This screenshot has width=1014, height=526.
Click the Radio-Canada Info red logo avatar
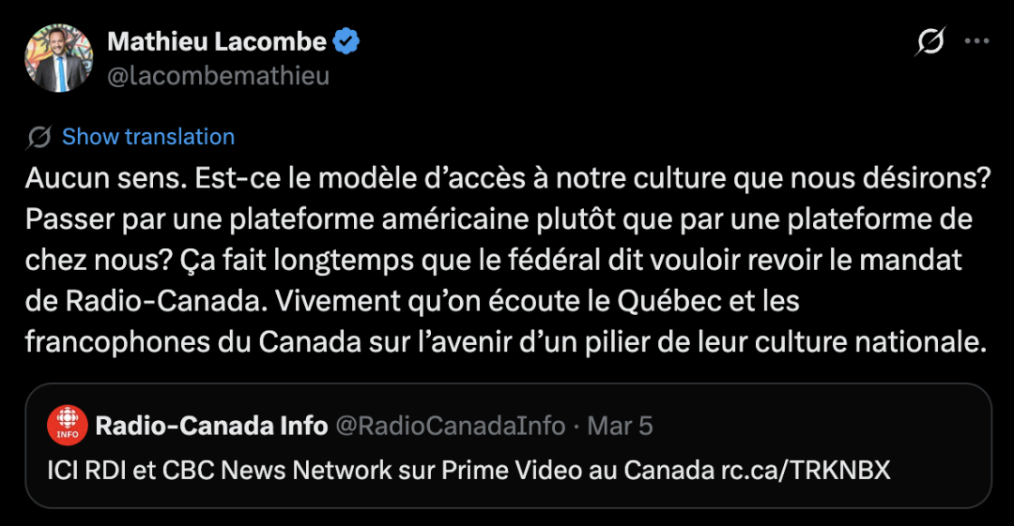pos(68,427)
